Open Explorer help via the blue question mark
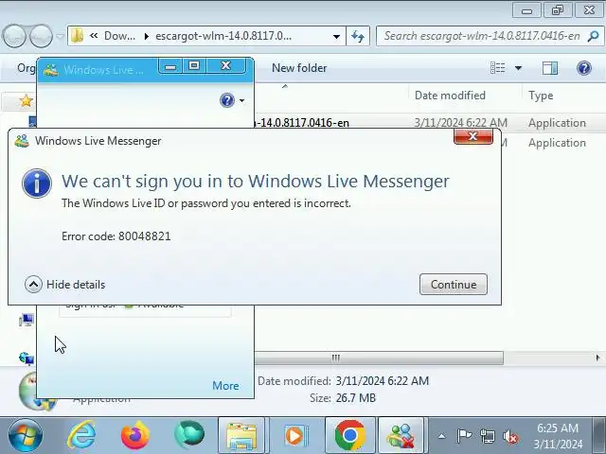Image resolution: width=606 pixels, height=454 pixels. 584,68
